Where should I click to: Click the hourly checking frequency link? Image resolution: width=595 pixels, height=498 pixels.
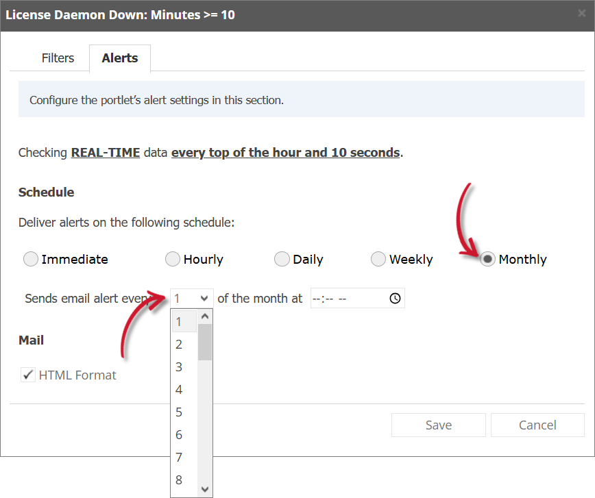(x=285, y=152)
